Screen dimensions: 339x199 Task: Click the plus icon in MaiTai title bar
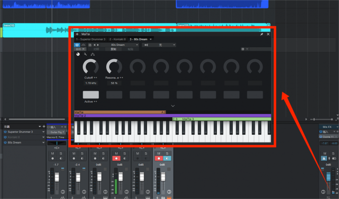point(77,34)
